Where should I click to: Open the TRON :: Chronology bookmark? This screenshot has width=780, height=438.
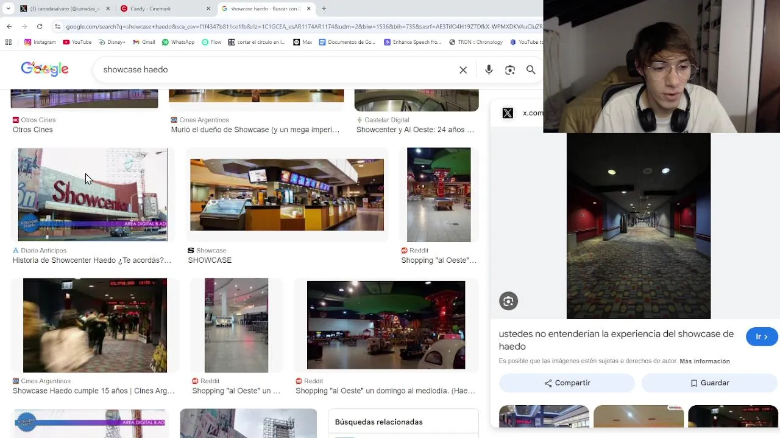[476, 42]
